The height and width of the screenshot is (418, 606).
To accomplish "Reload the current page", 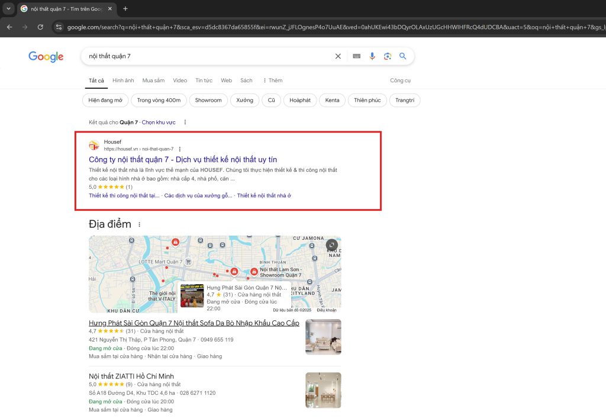I will tap(40, 27).
